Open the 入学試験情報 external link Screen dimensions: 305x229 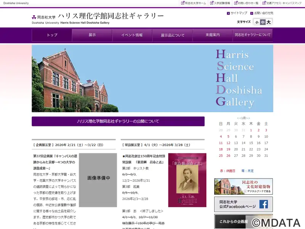tap(222, 3)
